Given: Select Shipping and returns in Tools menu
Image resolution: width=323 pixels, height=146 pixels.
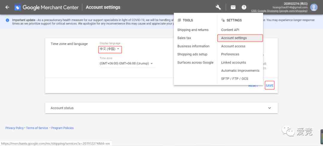Looking at the screenshot, I should coord(193,30).
